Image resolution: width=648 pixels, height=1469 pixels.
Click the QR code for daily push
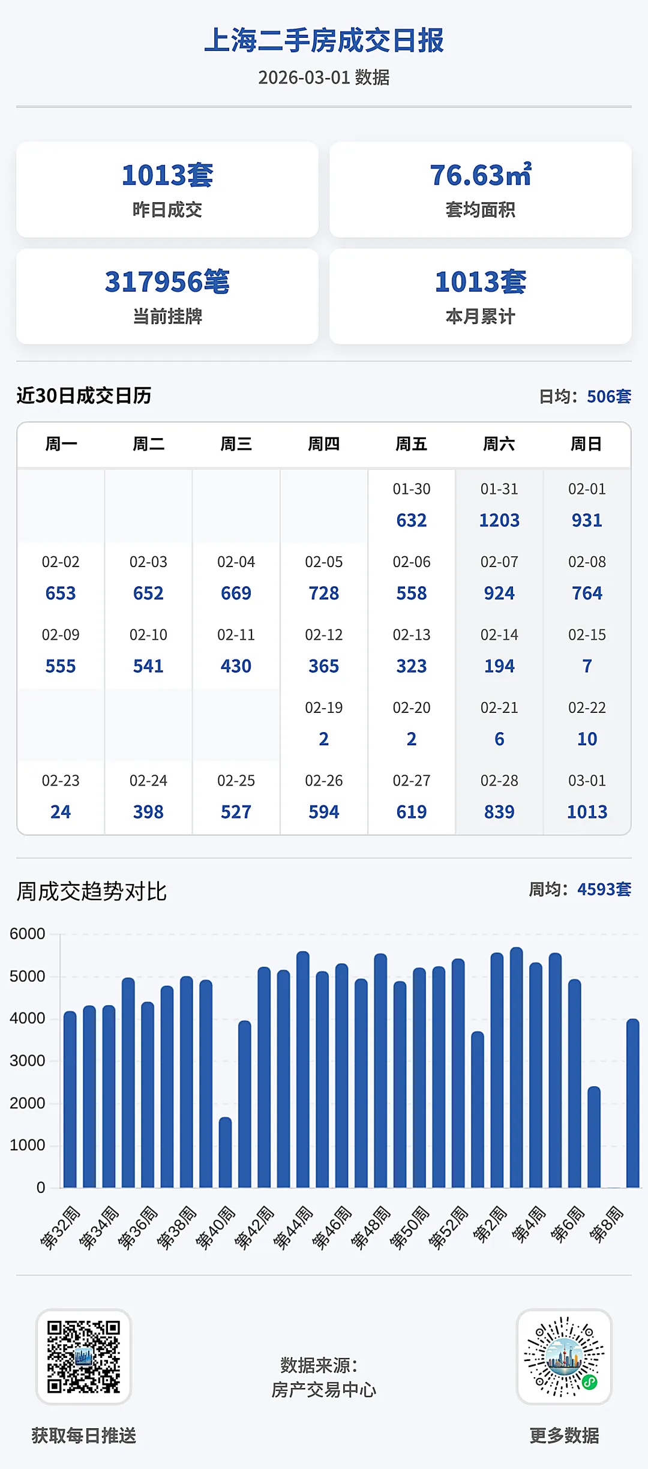pyautogui.click(x=83, y=1356)
